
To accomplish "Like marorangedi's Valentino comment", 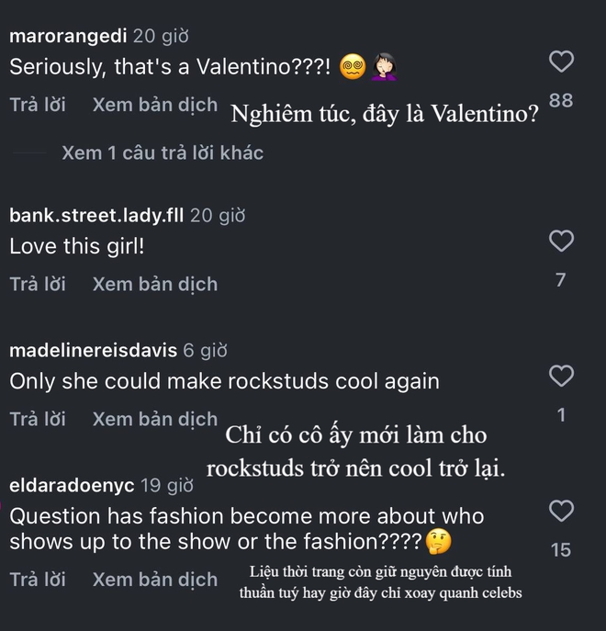I will (561, 62).
